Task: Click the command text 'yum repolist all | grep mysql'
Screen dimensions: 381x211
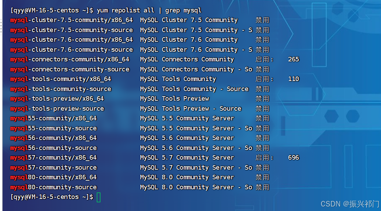Action: (x=149, y=10)
